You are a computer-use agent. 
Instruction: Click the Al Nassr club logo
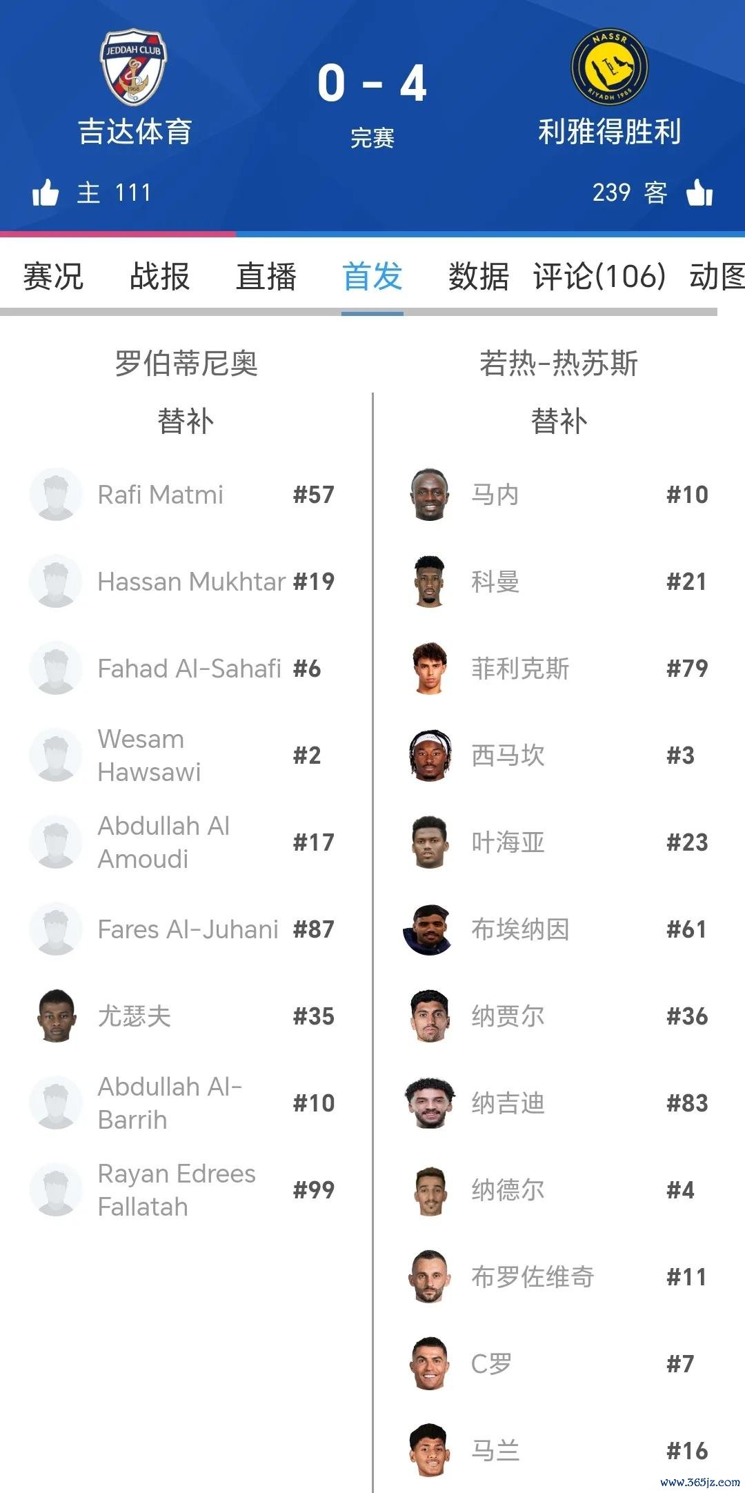click(609, 67)
